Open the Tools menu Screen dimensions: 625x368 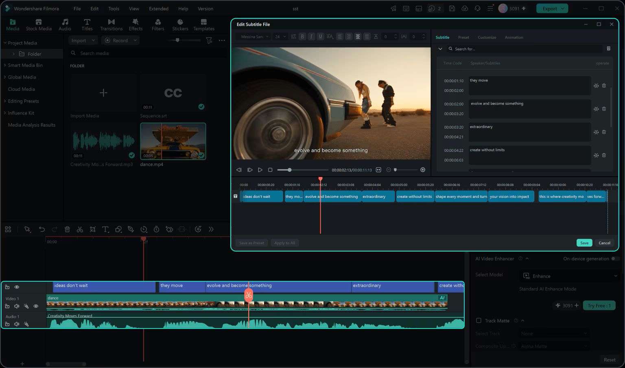(x=114, y=9)
